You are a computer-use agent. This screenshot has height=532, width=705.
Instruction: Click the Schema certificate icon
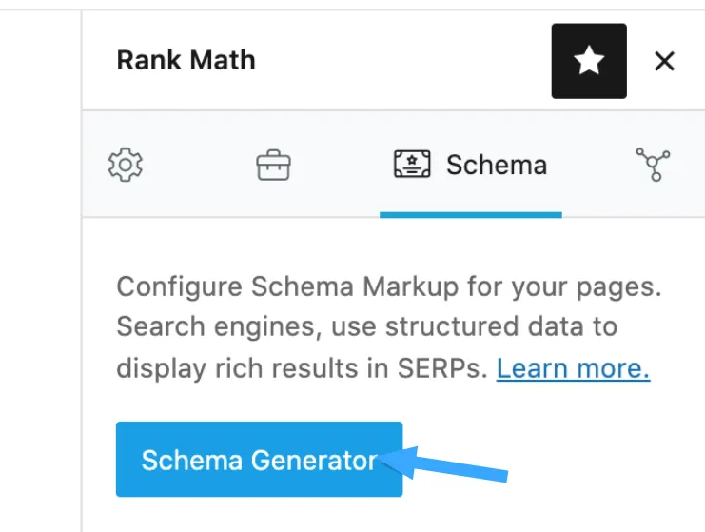pyautogui.click(x=412, y=164)
